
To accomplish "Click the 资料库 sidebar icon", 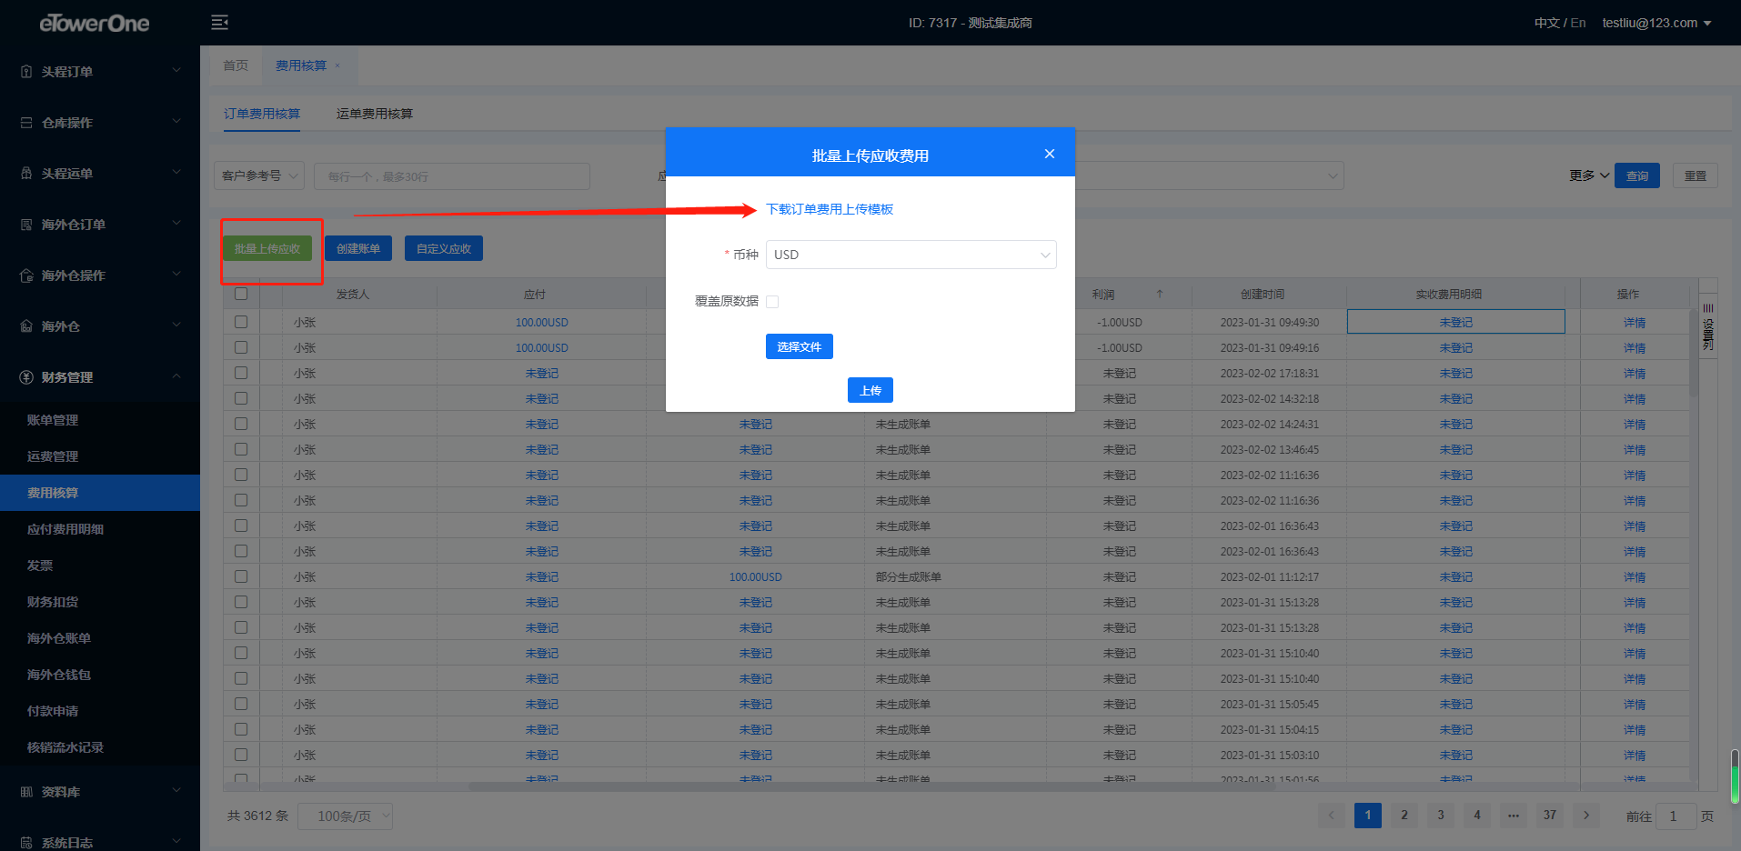I will (26, 792).
